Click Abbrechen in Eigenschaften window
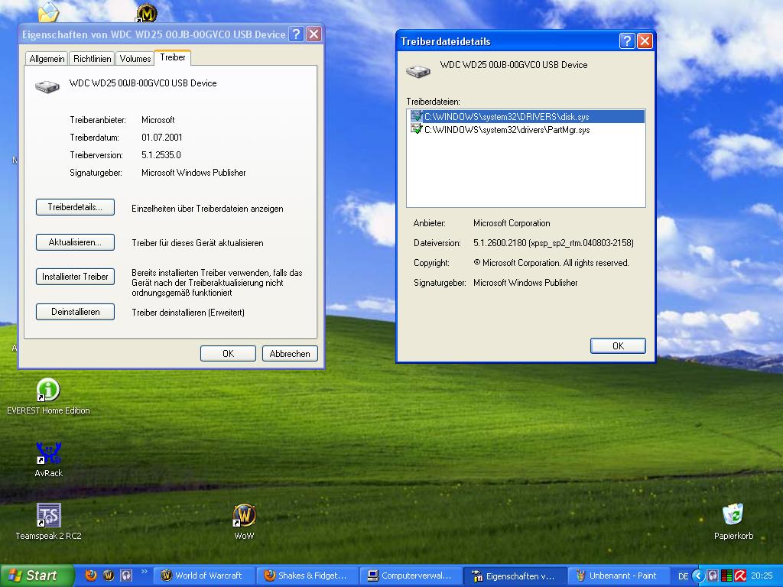 click(290, 353)
